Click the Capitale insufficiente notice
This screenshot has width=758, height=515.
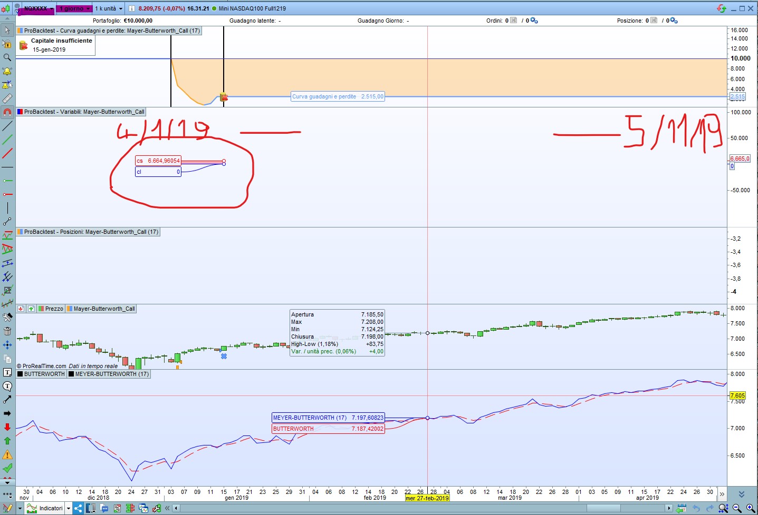pyautogui.click(x=56, y=45)
